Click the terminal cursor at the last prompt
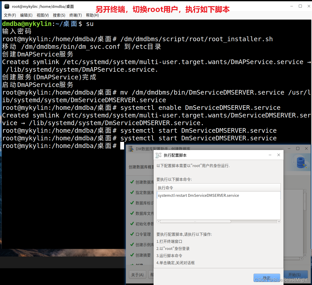This screenshot has width=312, height=285. tap(122, 146)
